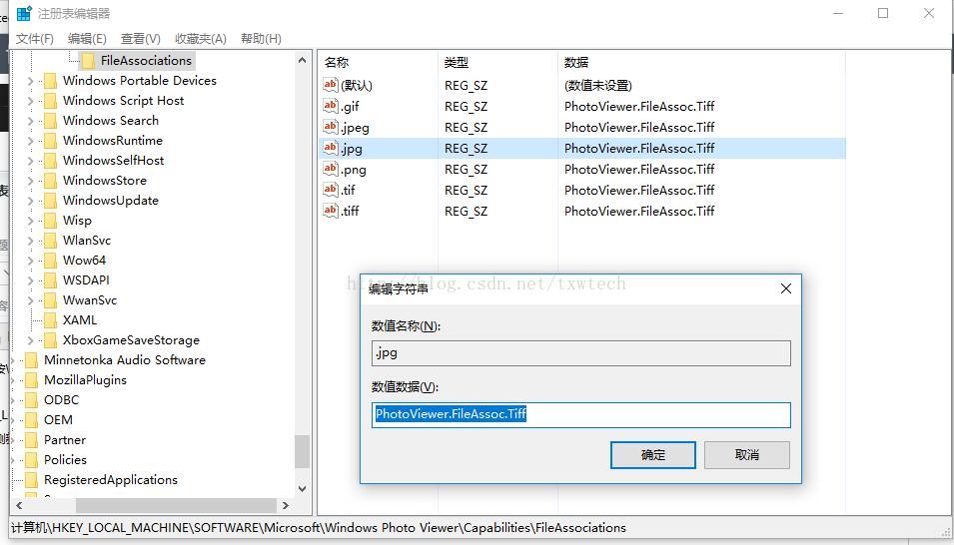954x545 pixels.
Task: Click the string value icon for .gif
Action: click(331, 106)
